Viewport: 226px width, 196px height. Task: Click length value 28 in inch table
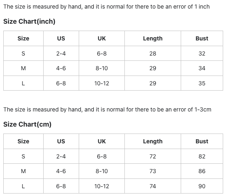[153, 53]
